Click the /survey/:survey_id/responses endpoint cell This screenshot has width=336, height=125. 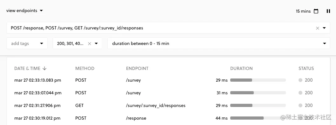point(156,105)
